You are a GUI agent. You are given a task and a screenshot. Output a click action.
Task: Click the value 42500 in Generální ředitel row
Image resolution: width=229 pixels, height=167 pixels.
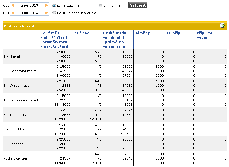65,71
